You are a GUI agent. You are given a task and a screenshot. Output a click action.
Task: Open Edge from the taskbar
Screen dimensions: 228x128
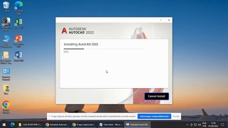pyautogui.click(x=12, y=124)
